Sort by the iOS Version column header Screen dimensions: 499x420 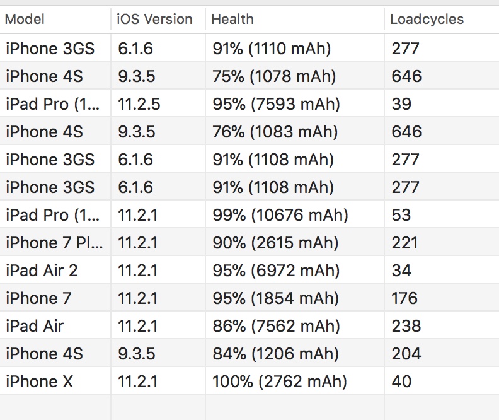tap(158, 19)
